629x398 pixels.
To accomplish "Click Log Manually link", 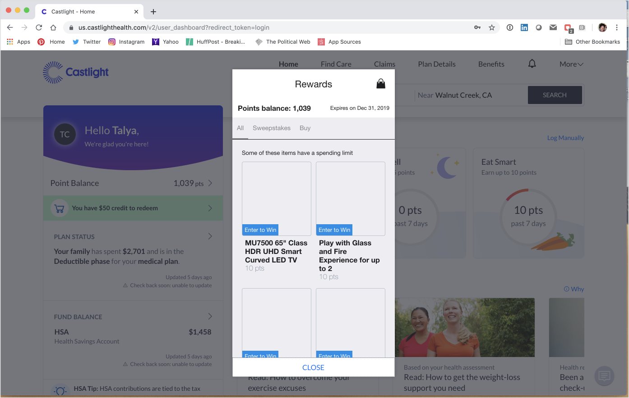I will [x=565, y=138].
